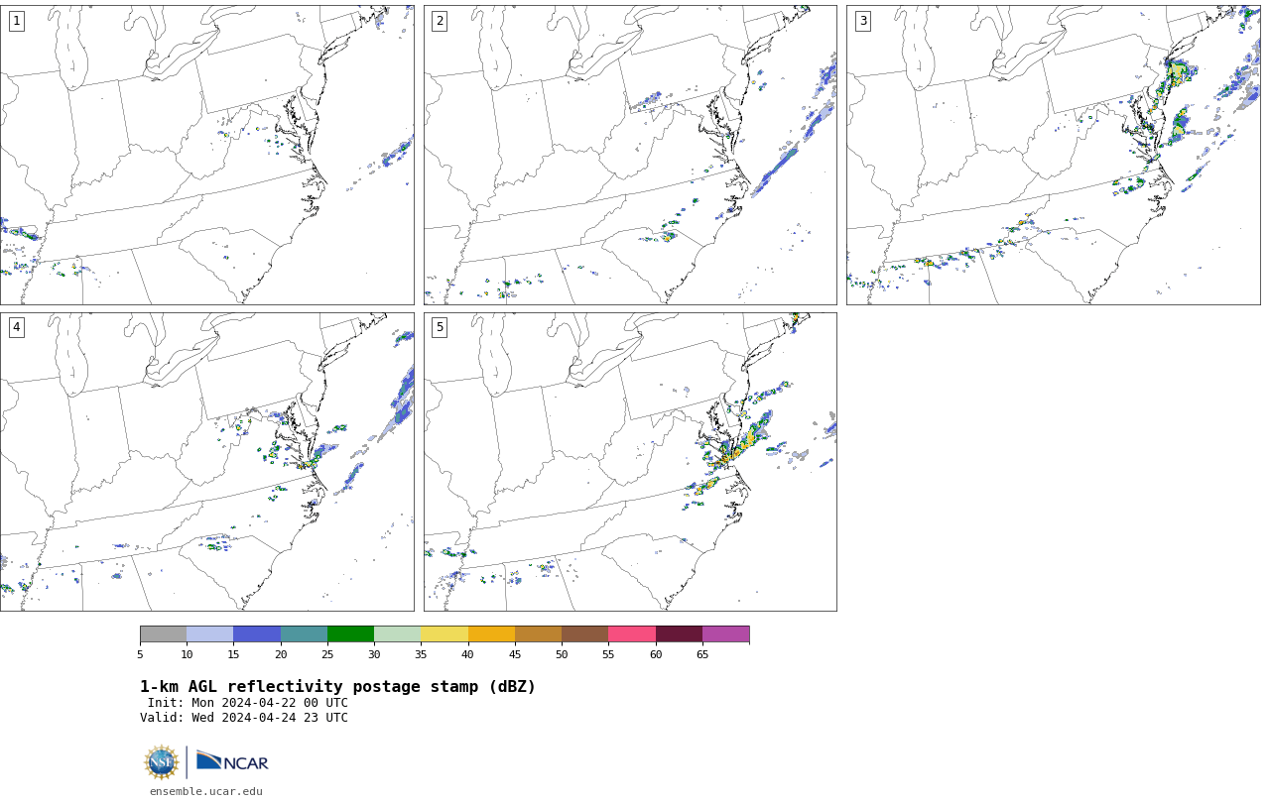Click the colorbar tick label 50
This screenshot has height=802, width=1270.
562,654
